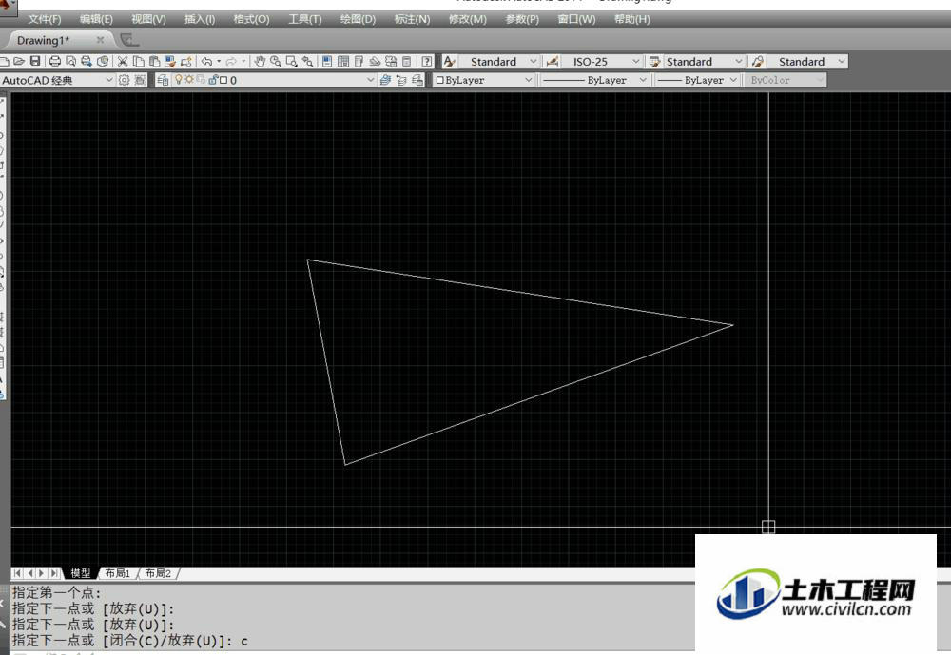Expand the ByLayer lineweight dropdown
This screenshot has height=655, width=951.
tap(732, 80)
